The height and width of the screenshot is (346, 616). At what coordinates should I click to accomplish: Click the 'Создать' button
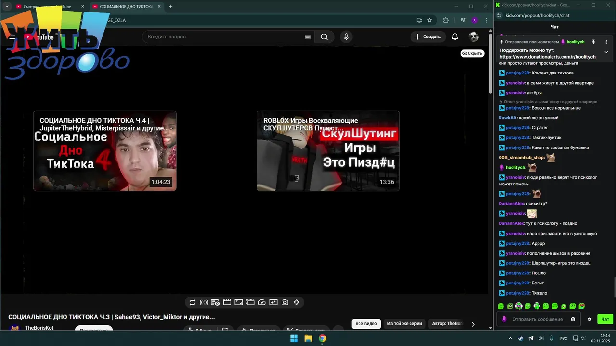pyautogui.click(x=427, y=37)
